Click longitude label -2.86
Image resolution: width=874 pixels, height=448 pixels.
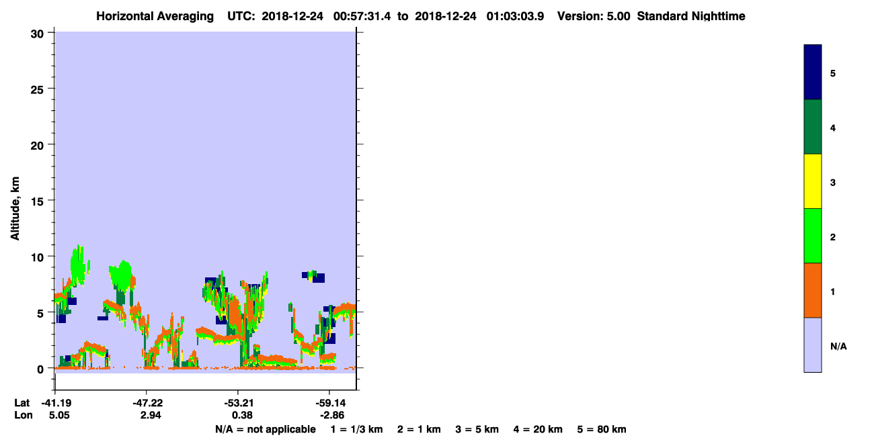coord(329,416)
